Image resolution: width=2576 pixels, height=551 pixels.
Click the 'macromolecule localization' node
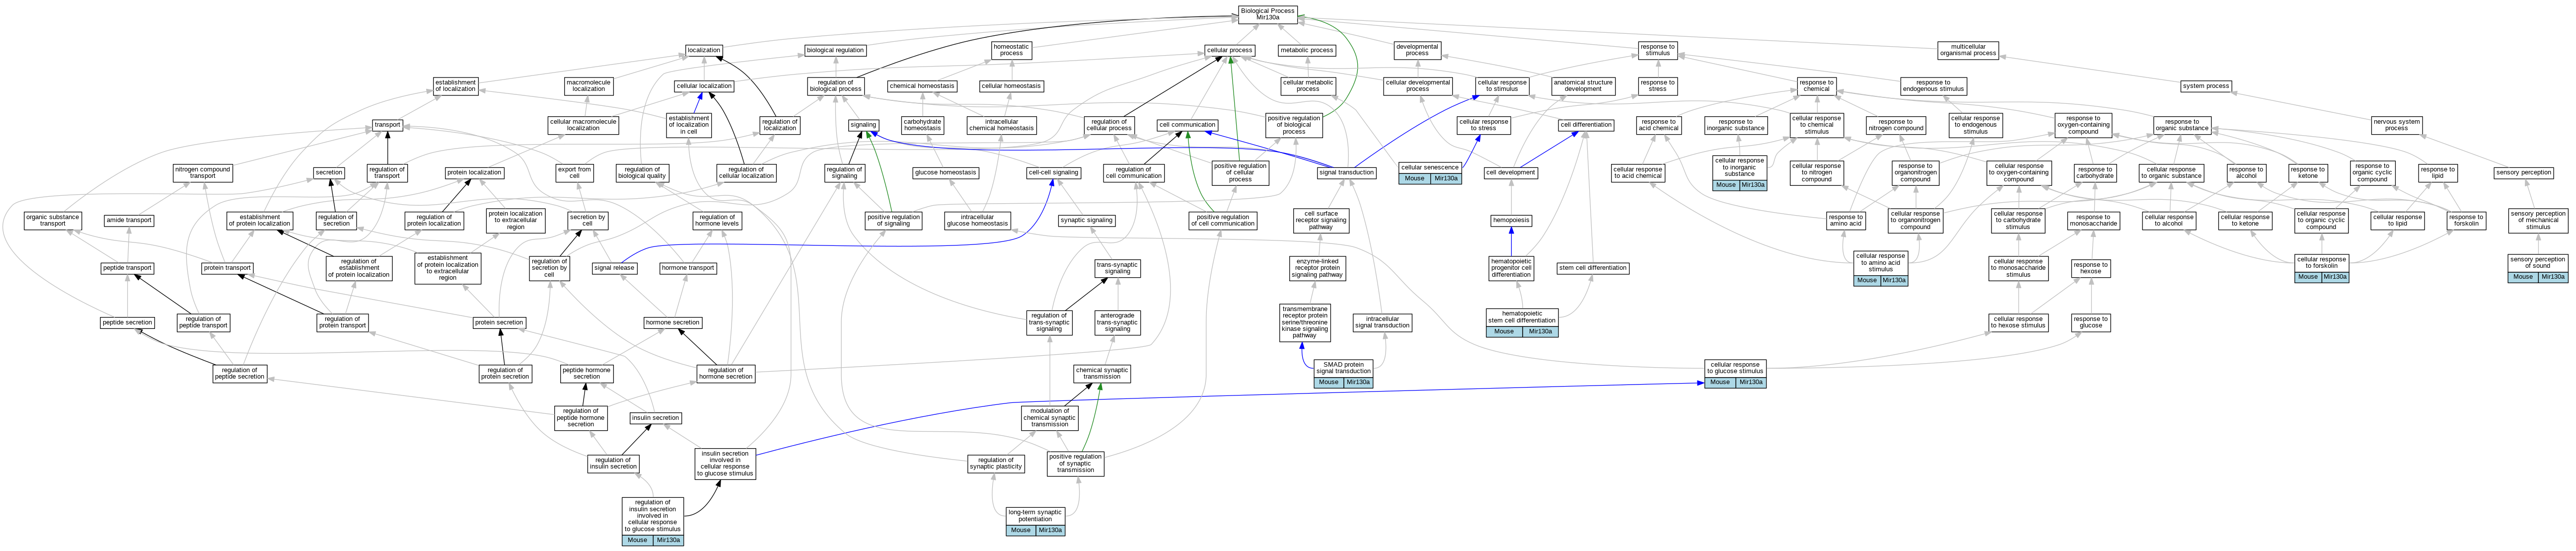589,86
